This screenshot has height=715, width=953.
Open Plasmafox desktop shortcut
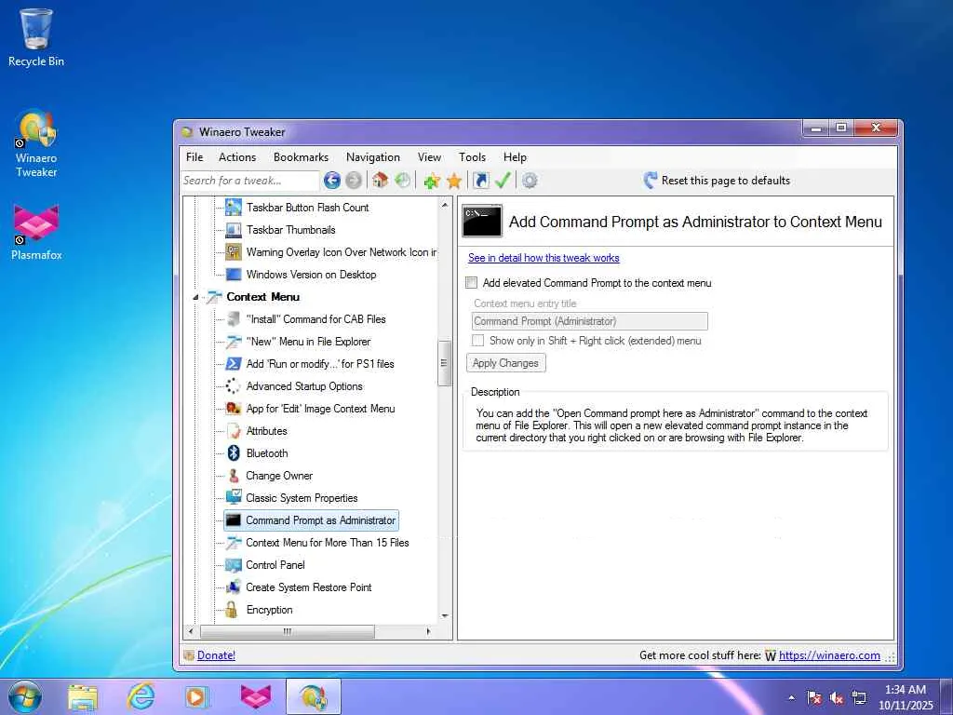[x=36, y=232]
